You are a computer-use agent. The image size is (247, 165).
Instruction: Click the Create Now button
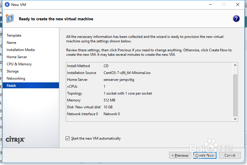205,155
